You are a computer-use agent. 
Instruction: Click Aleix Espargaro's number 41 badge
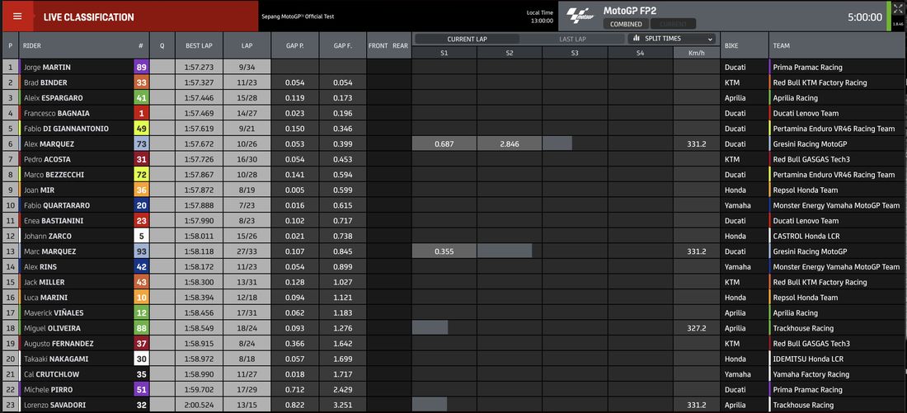pyautogui.click(x=141, y=98)
